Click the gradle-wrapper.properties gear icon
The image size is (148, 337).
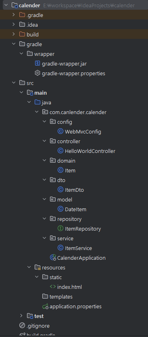click(x=37, y=73)
